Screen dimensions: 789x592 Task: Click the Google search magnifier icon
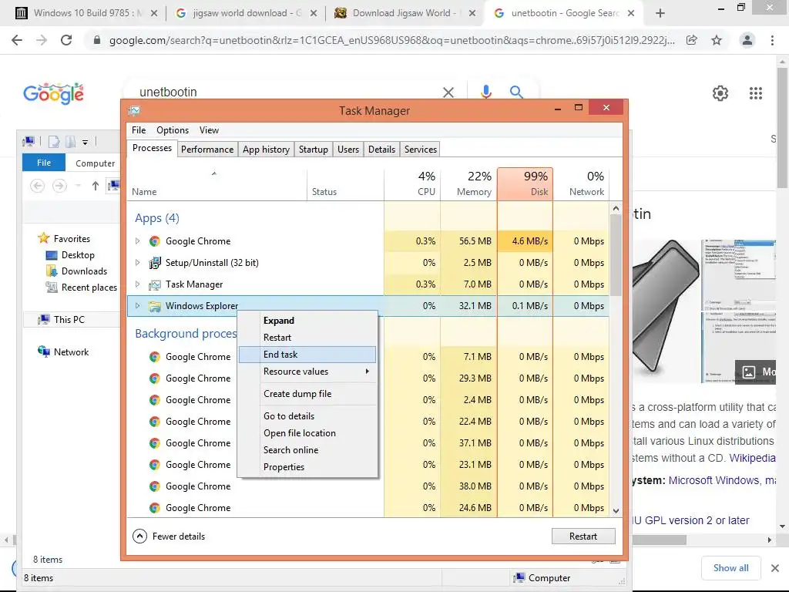(x=516, y=92)
